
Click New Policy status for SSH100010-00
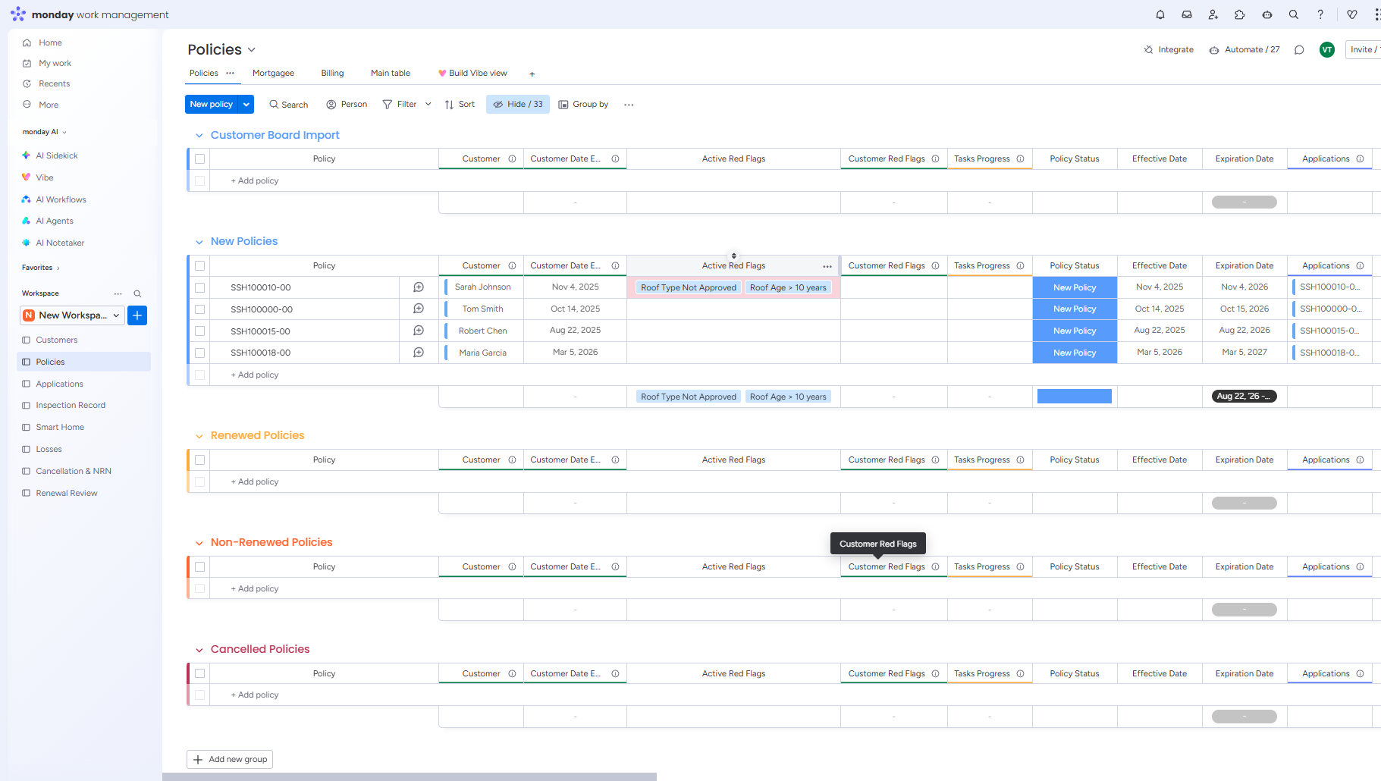pyautogui.click(x=1075, y=288)
